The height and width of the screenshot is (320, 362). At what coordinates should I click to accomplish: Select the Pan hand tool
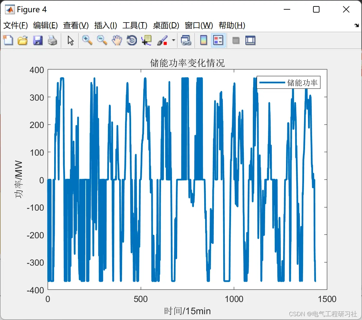coord(117,40)
